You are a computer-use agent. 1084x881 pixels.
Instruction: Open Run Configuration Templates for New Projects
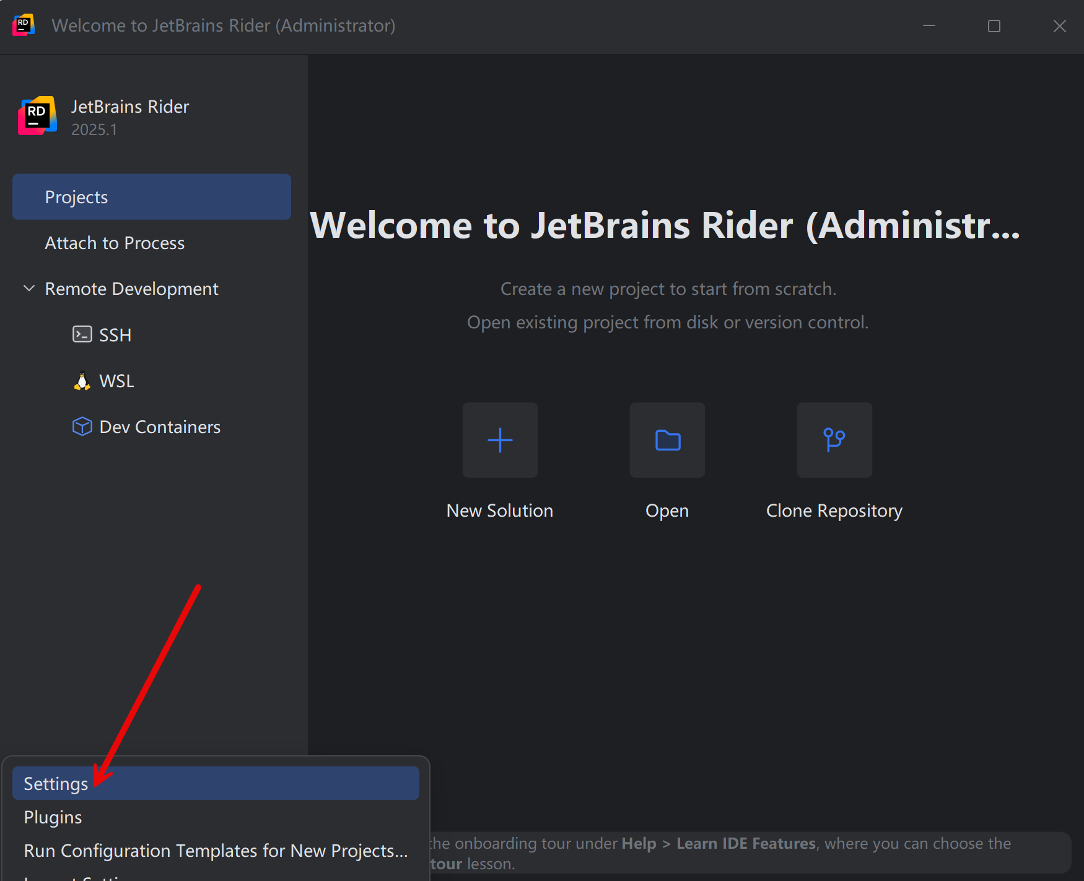[215, 851]
